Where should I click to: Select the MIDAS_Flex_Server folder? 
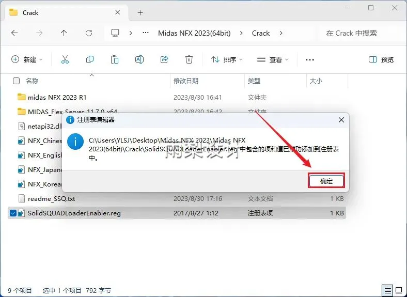tap(72, 112)
